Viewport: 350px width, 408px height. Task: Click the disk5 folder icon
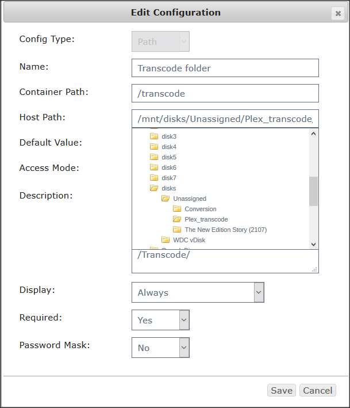(x=154, y=157)
